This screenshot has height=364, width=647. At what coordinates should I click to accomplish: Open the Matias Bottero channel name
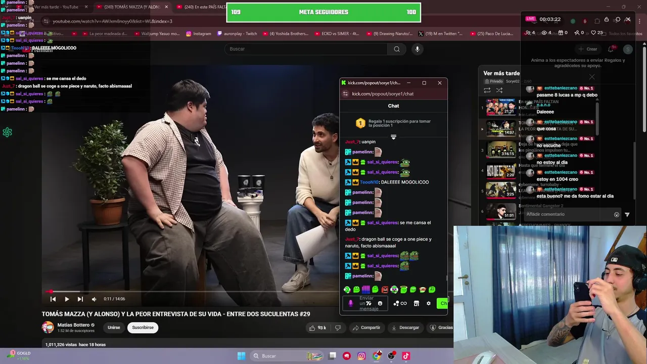73,325
